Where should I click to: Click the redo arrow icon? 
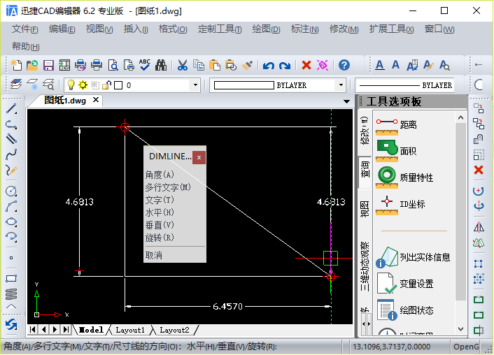pos(285,66)
